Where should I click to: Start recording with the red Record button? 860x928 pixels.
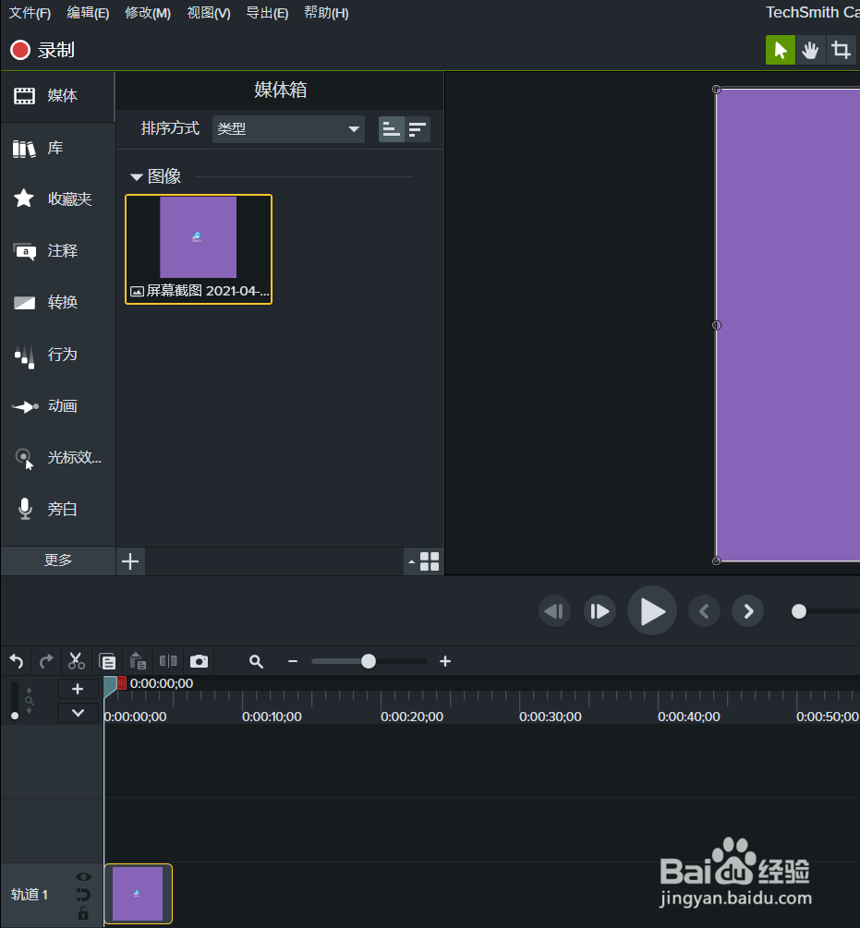coord(42,50)
